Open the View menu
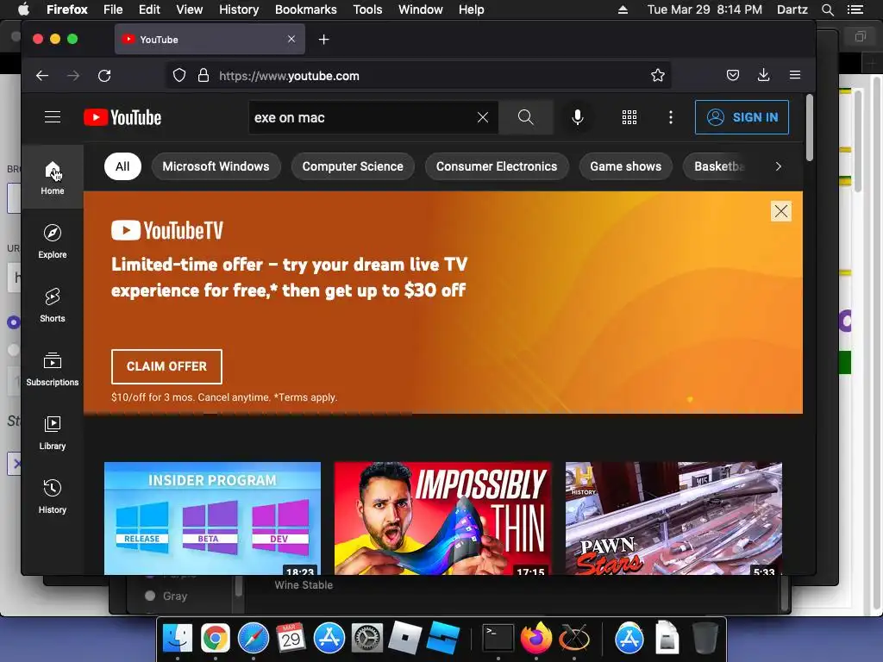 click(189, 9)
